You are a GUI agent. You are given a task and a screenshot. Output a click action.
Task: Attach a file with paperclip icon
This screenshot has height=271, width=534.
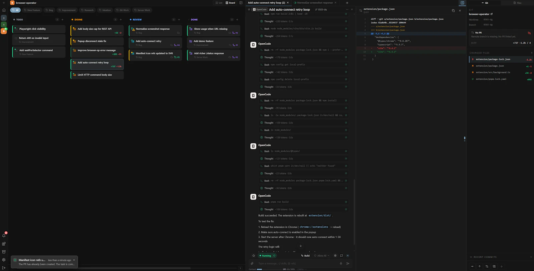point(252,263)
